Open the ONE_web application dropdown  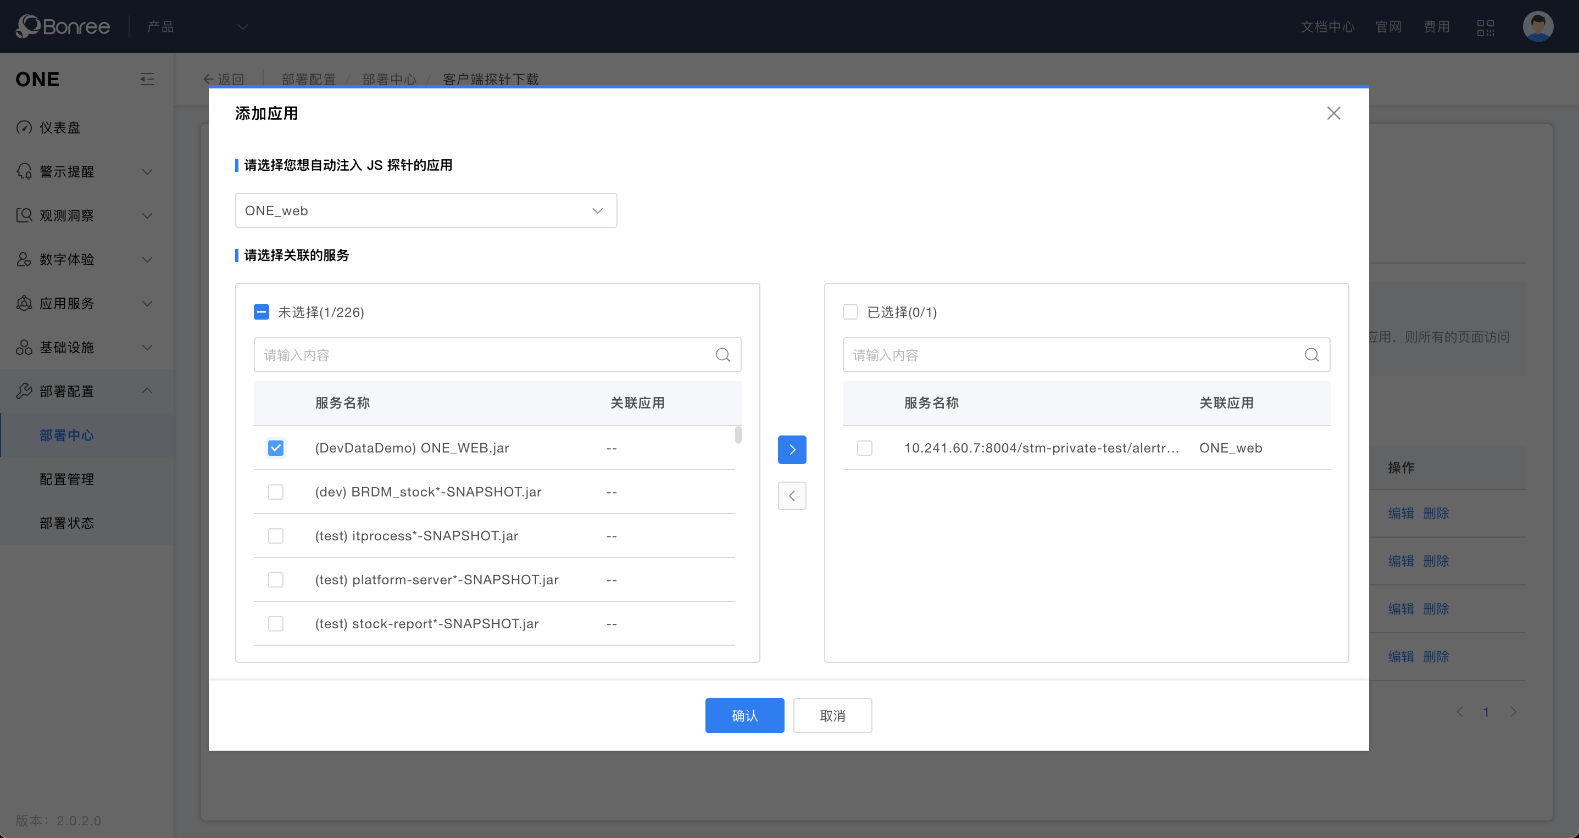point(425,211)
